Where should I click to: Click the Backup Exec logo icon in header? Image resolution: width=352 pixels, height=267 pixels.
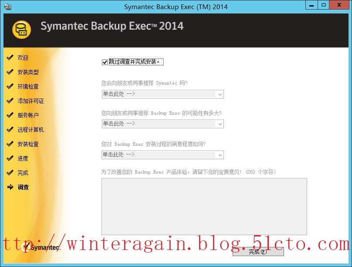[x=21, y=30]
